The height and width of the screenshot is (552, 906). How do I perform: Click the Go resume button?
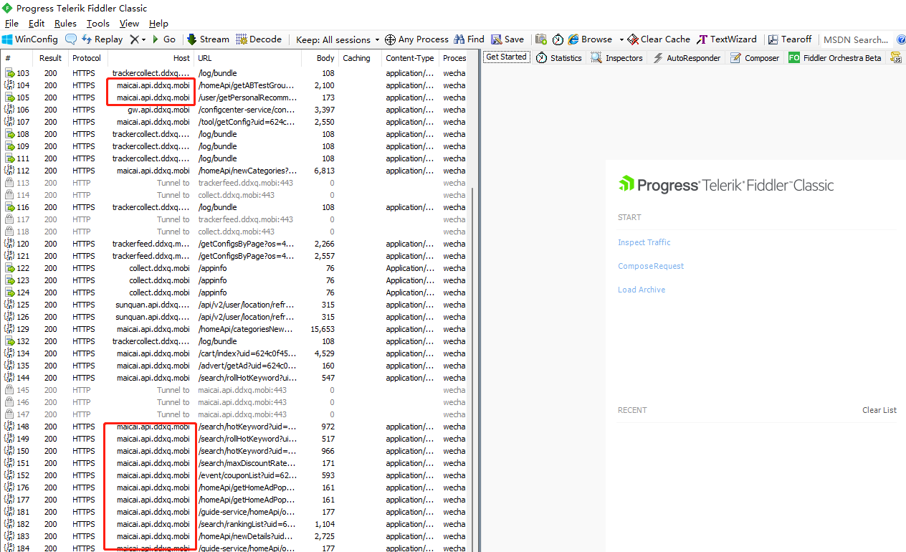click(163, 39)
